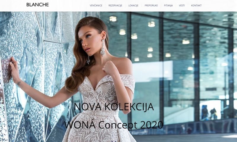Click the model's long crystal earring
237x142 pixels.
[x=103, y=48]
